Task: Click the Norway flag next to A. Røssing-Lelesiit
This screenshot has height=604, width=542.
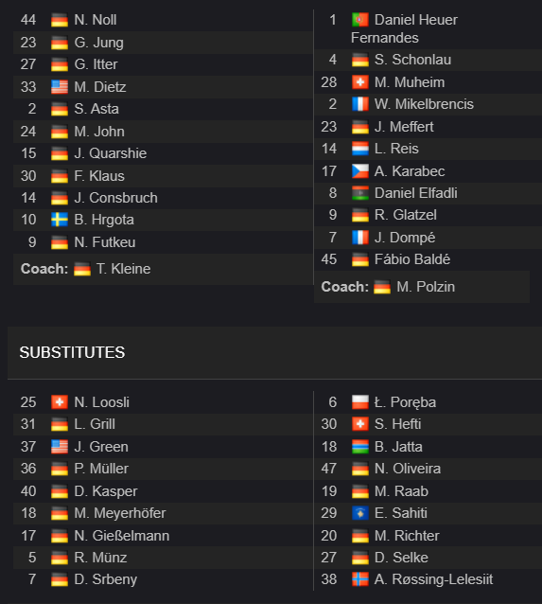Action: (x=360, y=579)
